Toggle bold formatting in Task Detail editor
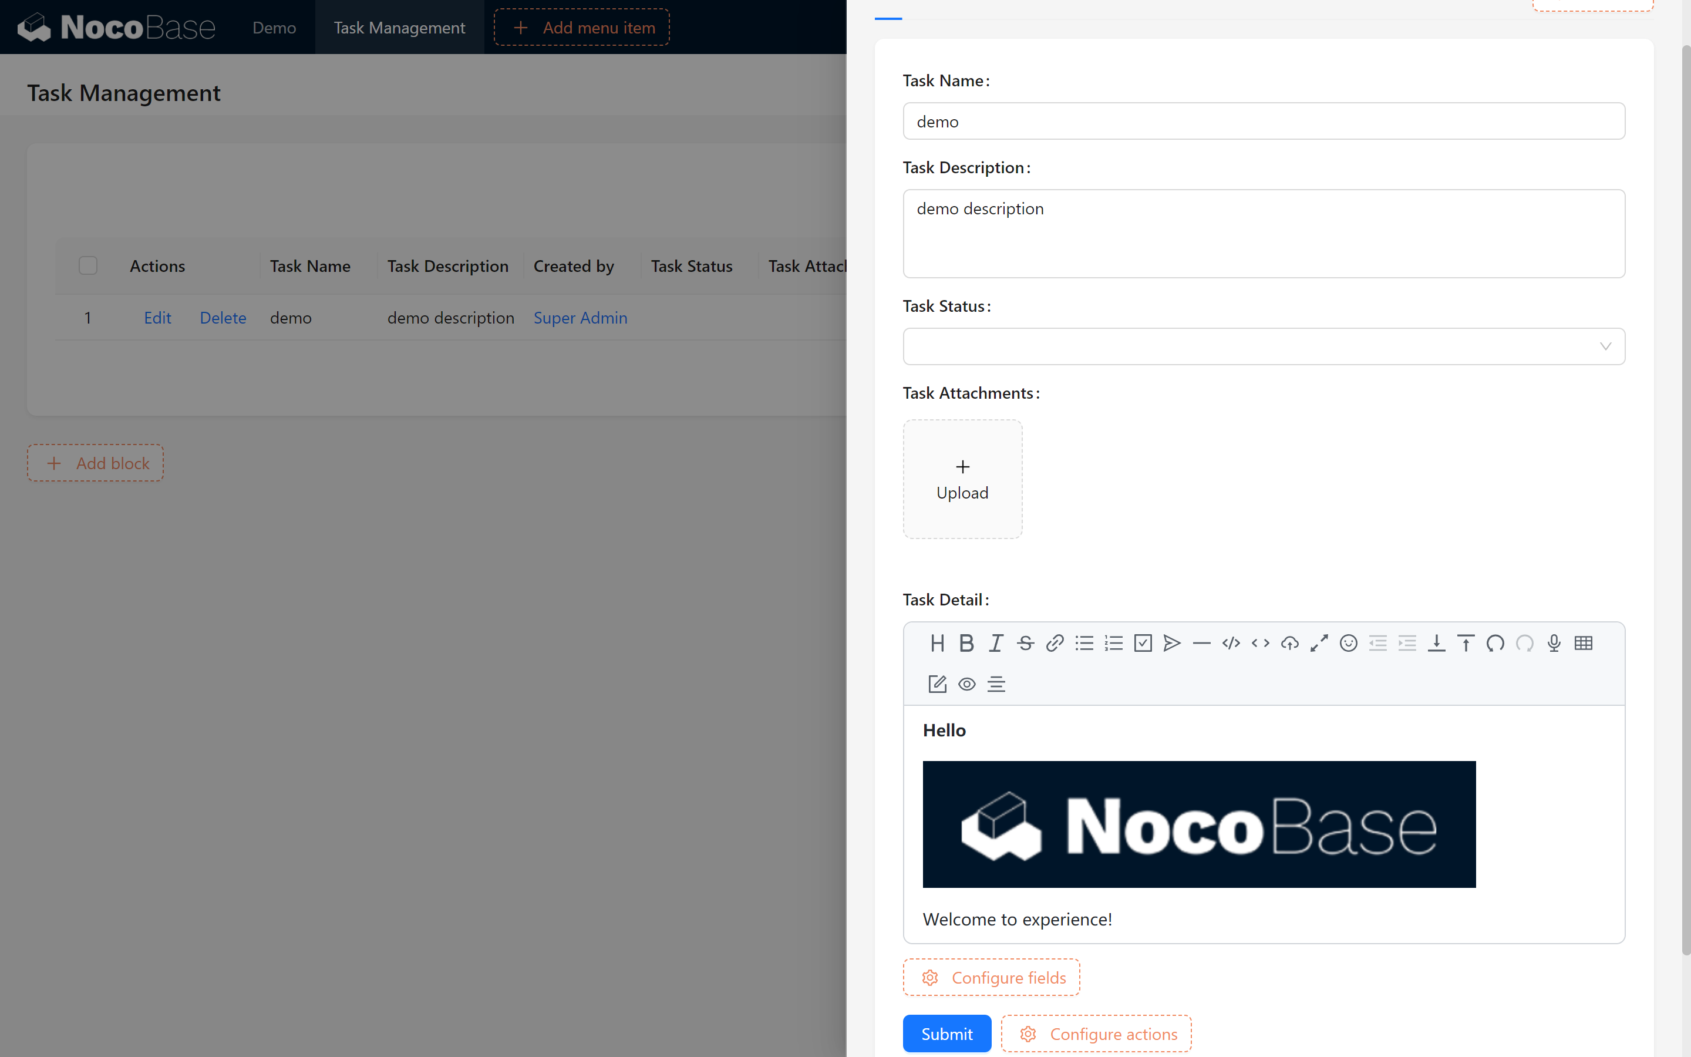 coord(966,643)
